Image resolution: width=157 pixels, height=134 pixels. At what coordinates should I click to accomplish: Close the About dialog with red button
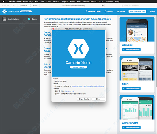pos(53,29)
